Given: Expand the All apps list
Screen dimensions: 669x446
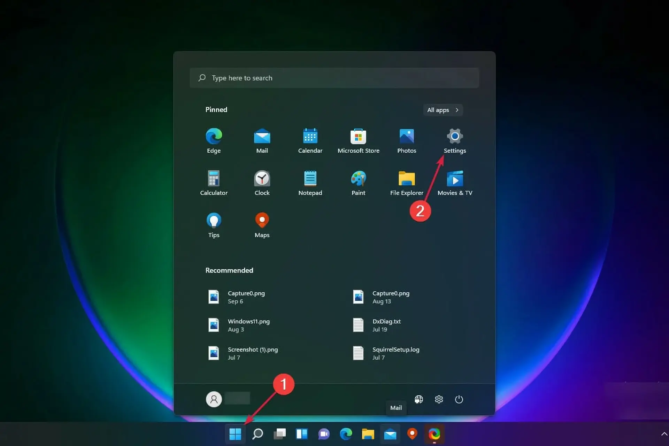Looking at the screenshot, I should tap(442, 110).
